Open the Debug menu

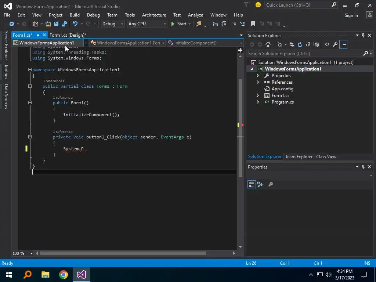(x=93, y=15)
